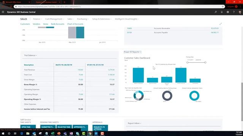Open the Chart of Accounts link
This screenshot has height=136, width=243.
(x=75, y=24)
